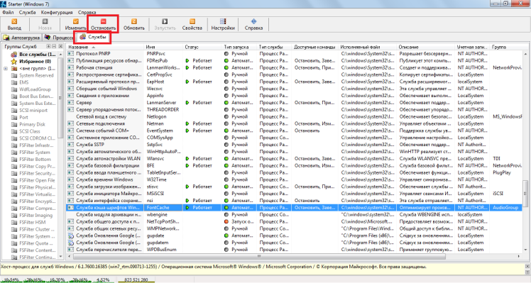Collapse all groups with the minus icon
Screen dimensions: 531x283
coord(54,46)
